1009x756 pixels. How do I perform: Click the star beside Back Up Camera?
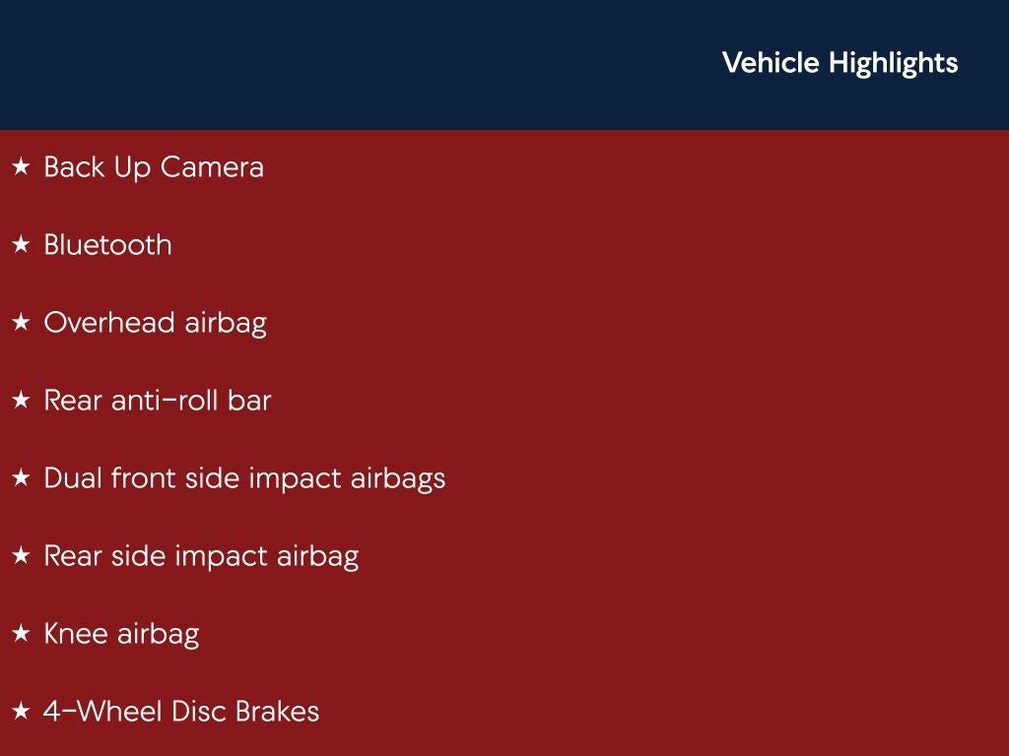(21, 167)
